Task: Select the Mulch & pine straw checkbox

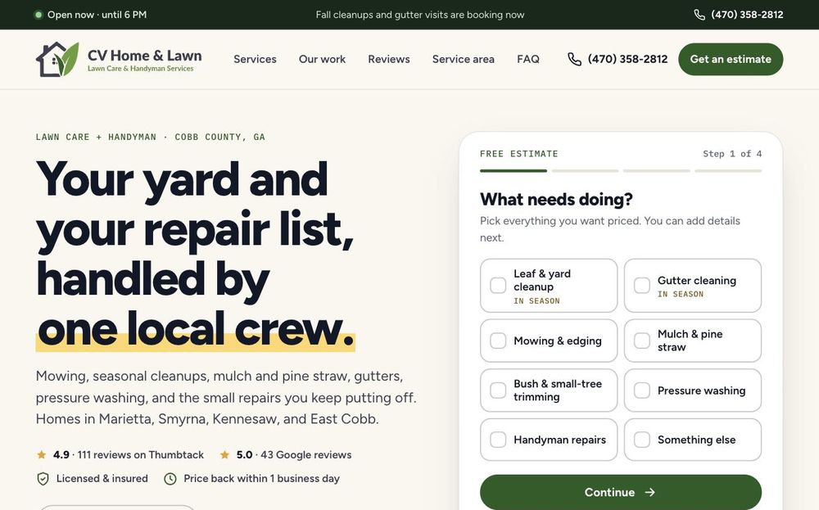Action: [642, 341]
